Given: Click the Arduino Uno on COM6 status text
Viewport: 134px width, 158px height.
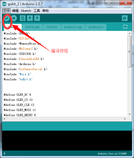Looking at the screenshot, I should coord(112,154).
